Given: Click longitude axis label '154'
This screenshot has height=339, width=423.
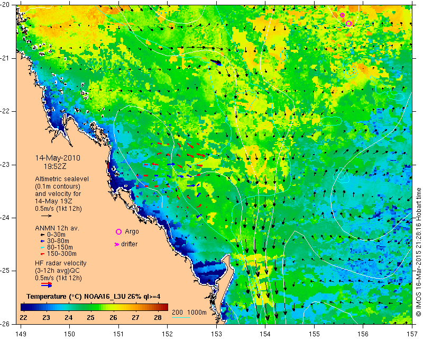Looking at the screenshot, I should pyautogui.click(x=265, y=334).
